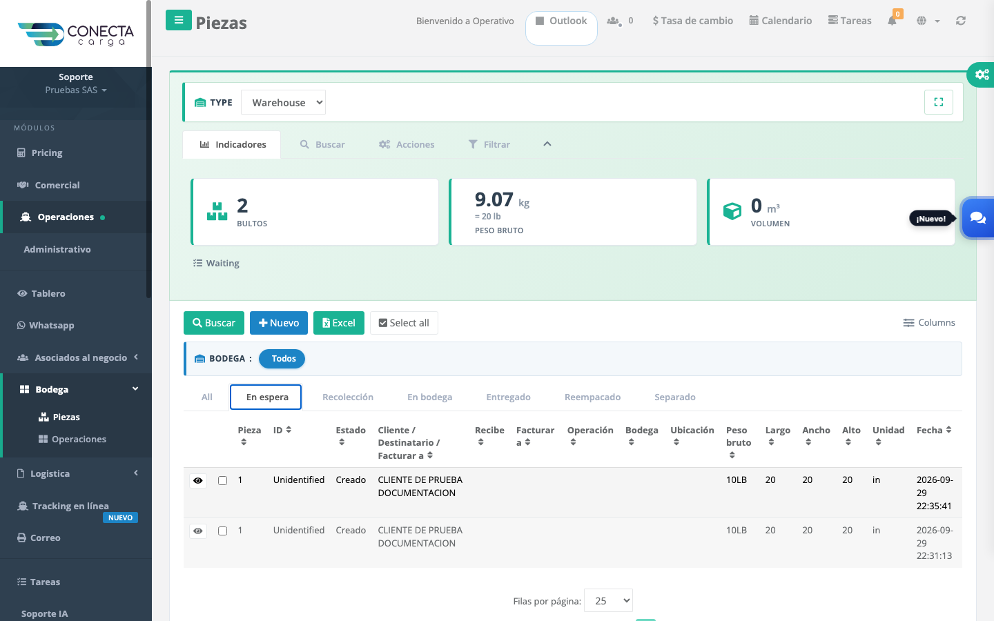This screenshot has height=621, width=994.
Task: Open the settings gears side tab
Action: [x=981, y=75]
